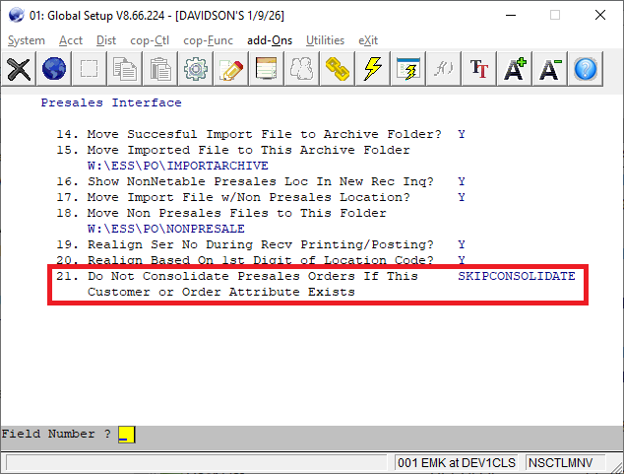Open the yellow notepad toolbar icon

(x=266, y=69)
